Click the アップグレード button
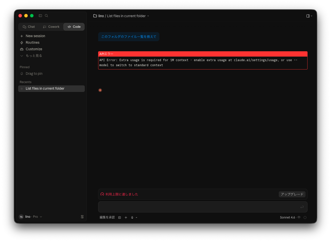The width and height of the screenshot is (331, 242). coord(292,194)
